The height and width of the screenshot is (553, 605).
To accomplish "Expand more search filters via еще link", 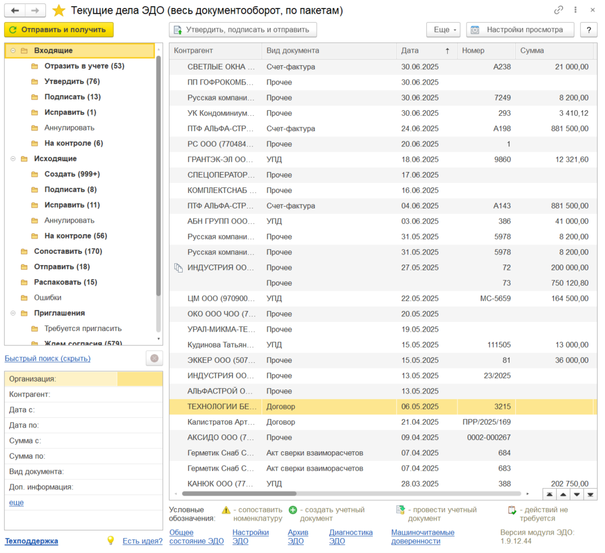I will (x=16, y=502).
